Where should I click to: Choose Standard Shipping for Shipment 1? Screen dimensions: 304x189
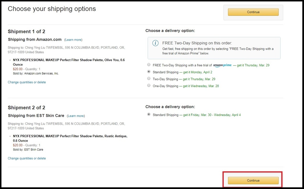(x=149, y=72)
